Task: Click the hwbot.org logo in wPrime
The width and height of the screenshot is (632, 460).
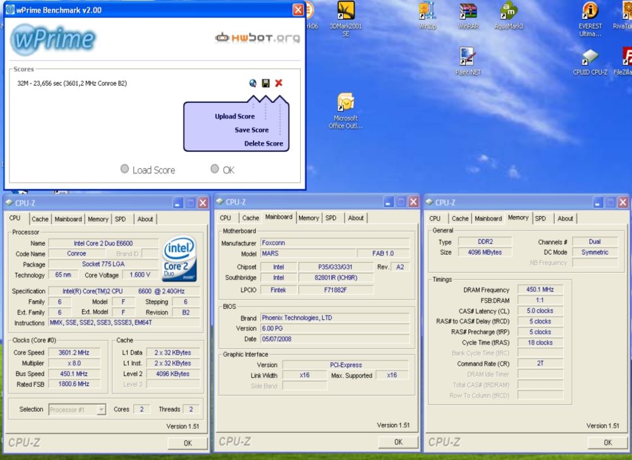Action: (258, 38)
